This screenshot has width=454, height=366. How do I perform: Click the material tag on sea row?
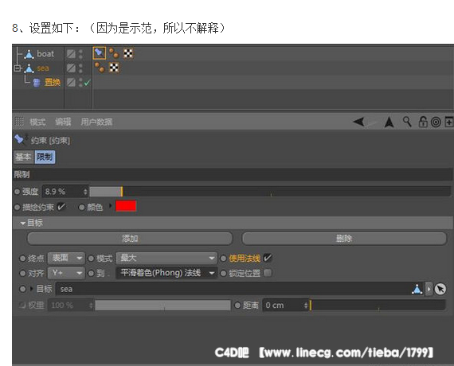coord(100,68)
